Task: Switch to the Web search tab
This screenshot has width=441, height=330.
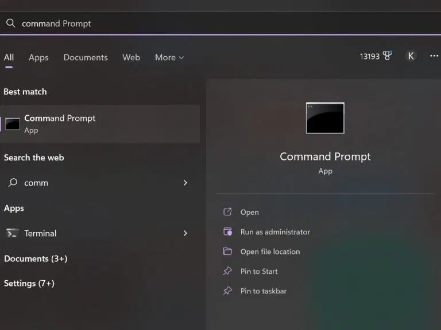Action: click(131, 57)
